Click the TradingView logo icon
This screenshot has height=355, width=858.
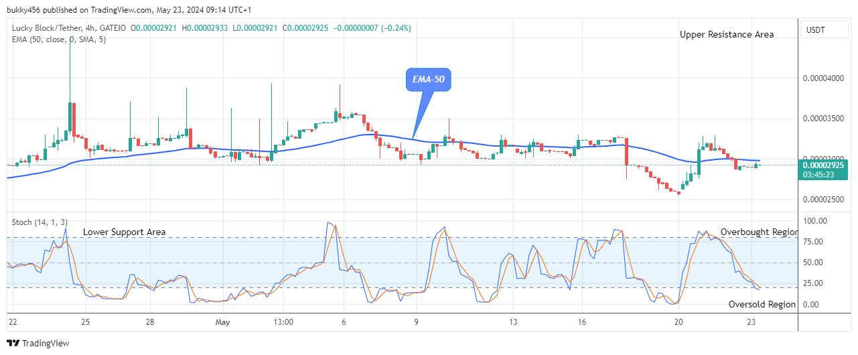tap(13, 344)
